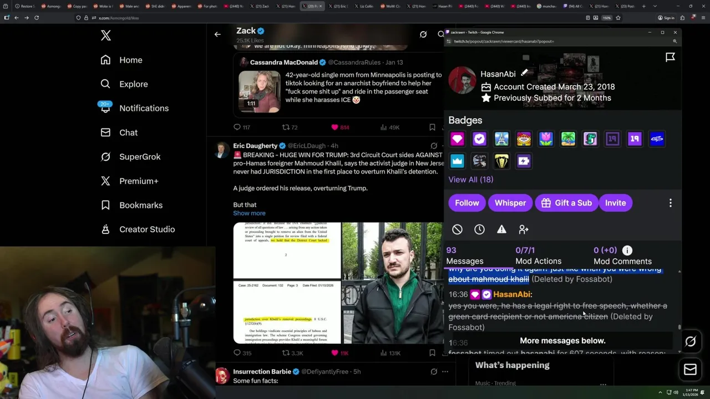View analytics showing 131K views
This screenshot has height=399, width=710.
[x=390, y=353]
